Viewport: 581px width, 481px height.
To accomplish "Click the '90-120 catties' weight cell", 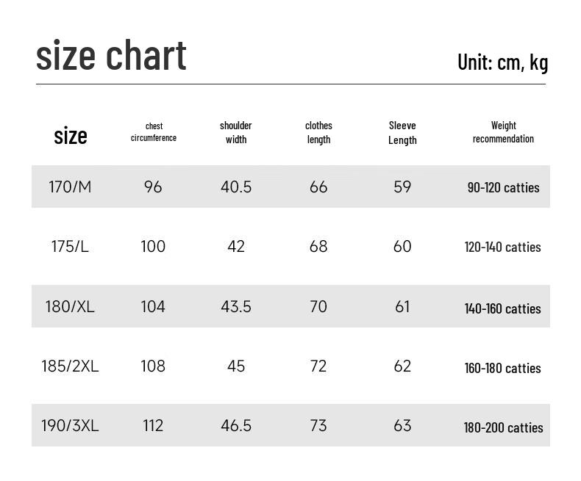I will (x=503, y=187).
